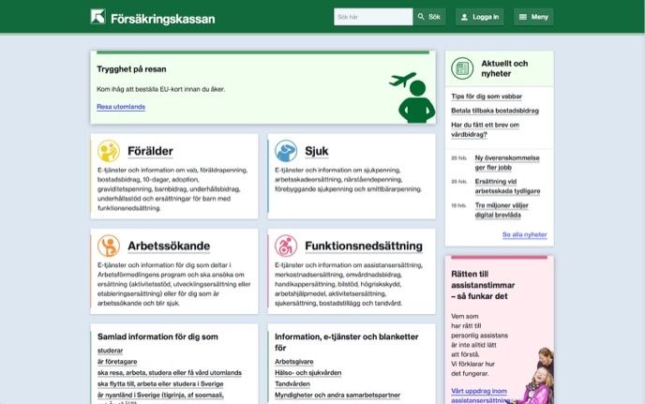The width and height of the screenshot is (645, 404).
Task: Open the Logga in login button
Action: pyautogui.click(x=479, y=17)
